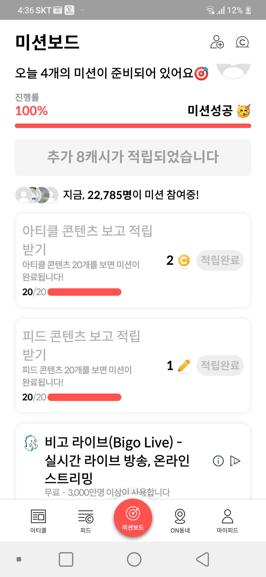266x577 pixels.
Task: Open the Bigo Live ad title
Action: pos(117,460)
